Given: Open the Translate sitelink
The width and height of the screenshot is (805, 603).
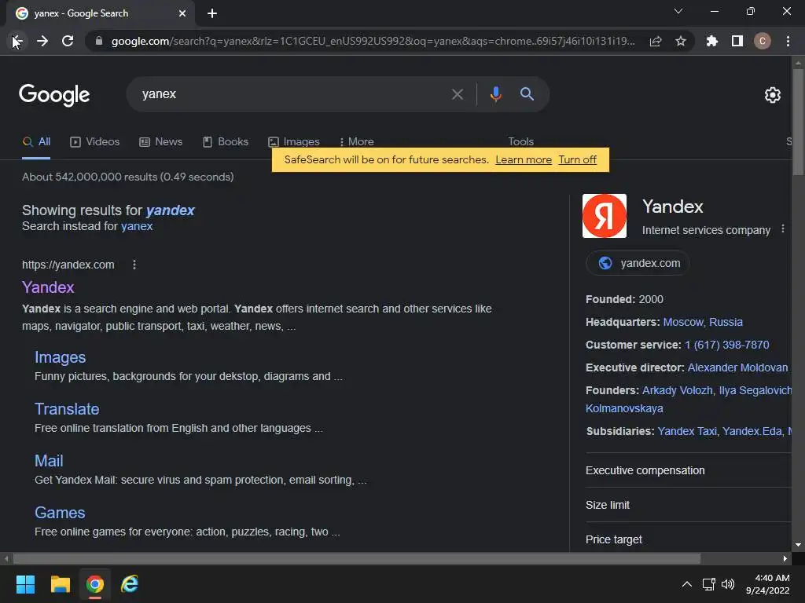Looking at the screenshot, I should [x=67, y=409].
